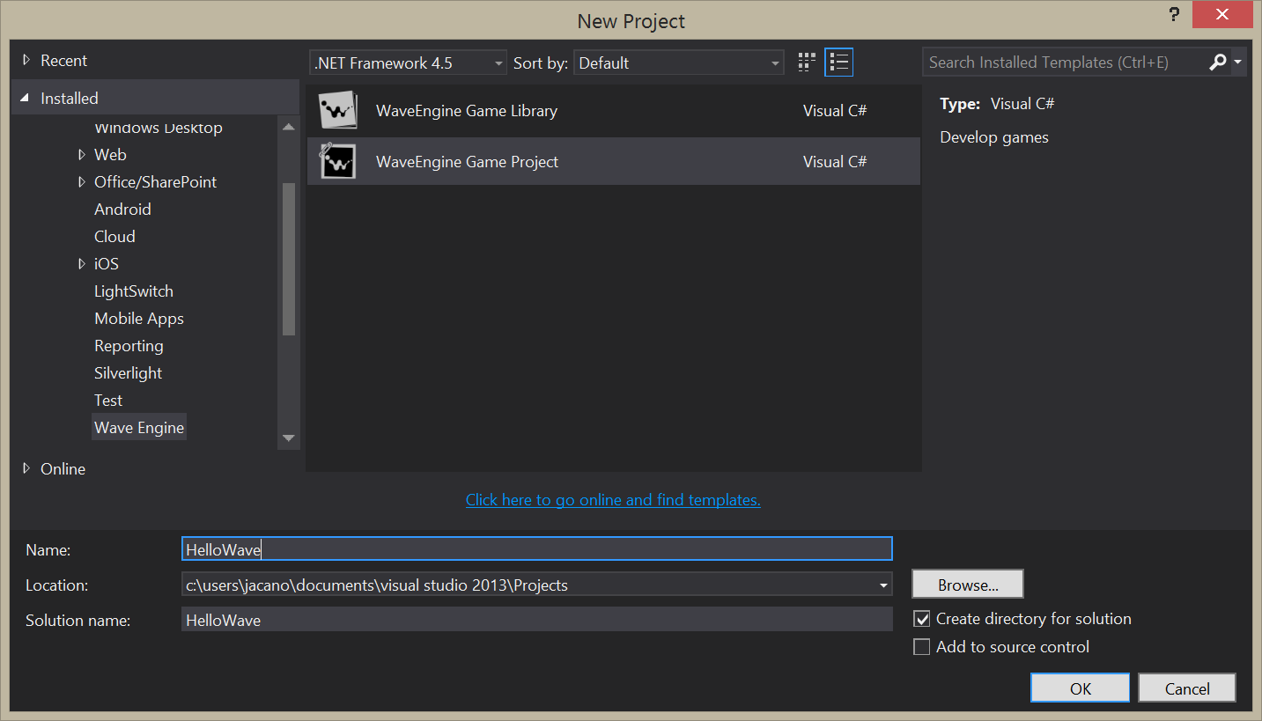This screenshot has width=1262, height=721.
Task: Open the .NET Framework 4.5 dropdown
Action: [x=409, y=63]
